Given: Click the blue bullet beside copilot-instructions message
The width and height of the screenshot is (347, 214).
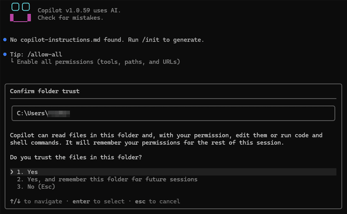Looking at the screenshot, I should [5, 40].
